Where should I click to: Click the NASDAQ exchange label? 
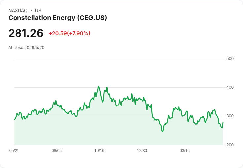[18, 11]
